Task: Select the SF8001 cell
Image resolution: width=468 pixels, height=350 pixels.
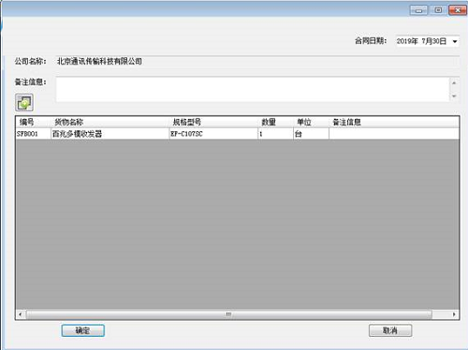Action: pyautogui.click(x=33, y=134)
